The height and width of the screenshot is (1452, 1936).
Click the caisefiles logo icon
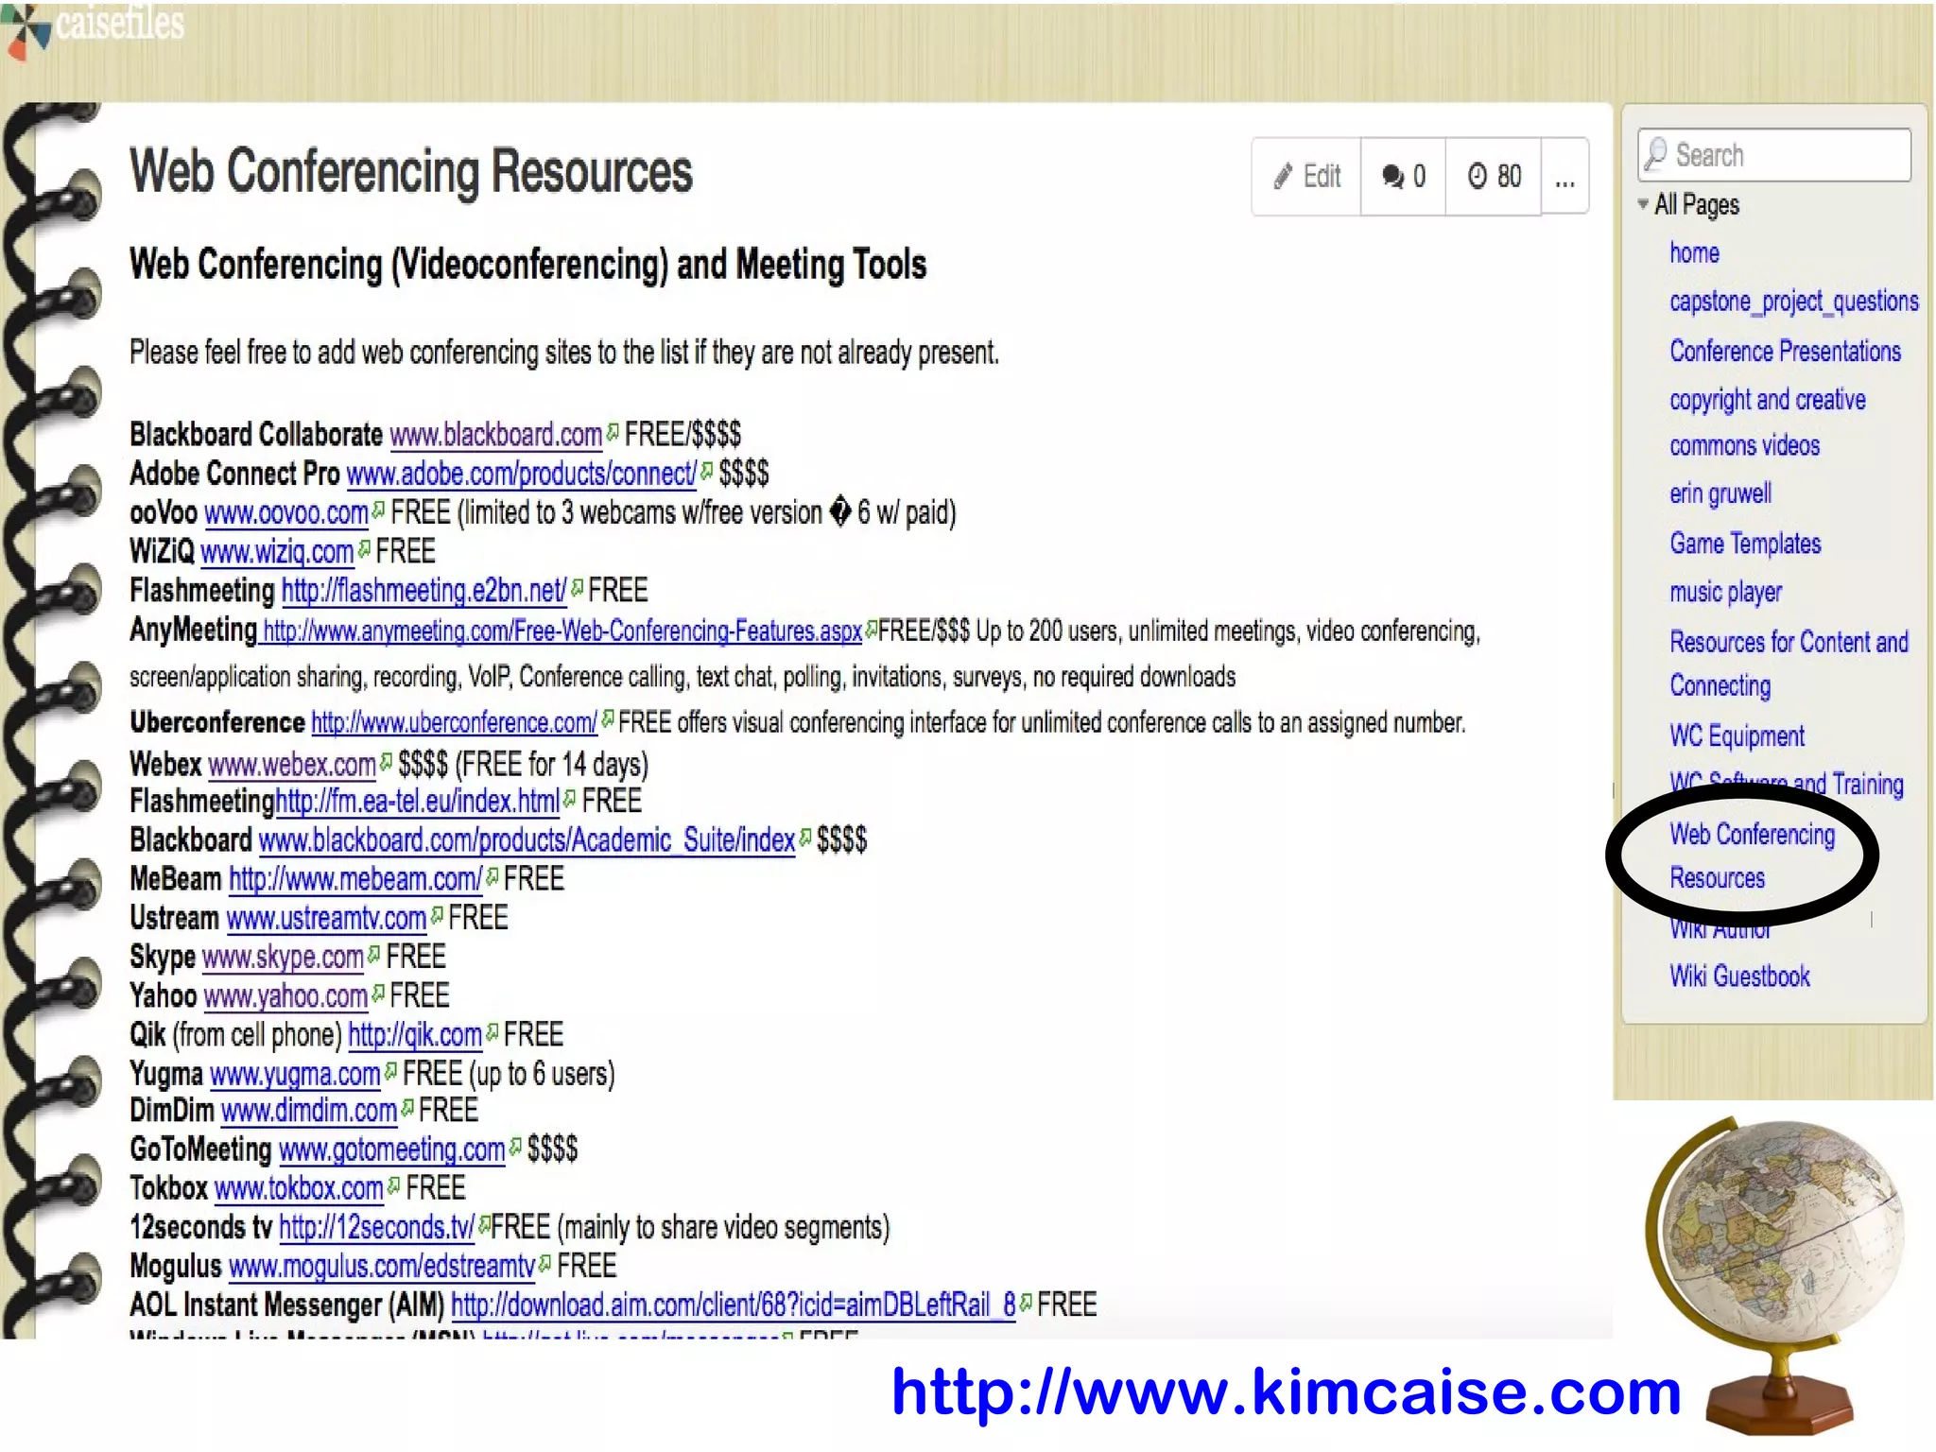26,27
